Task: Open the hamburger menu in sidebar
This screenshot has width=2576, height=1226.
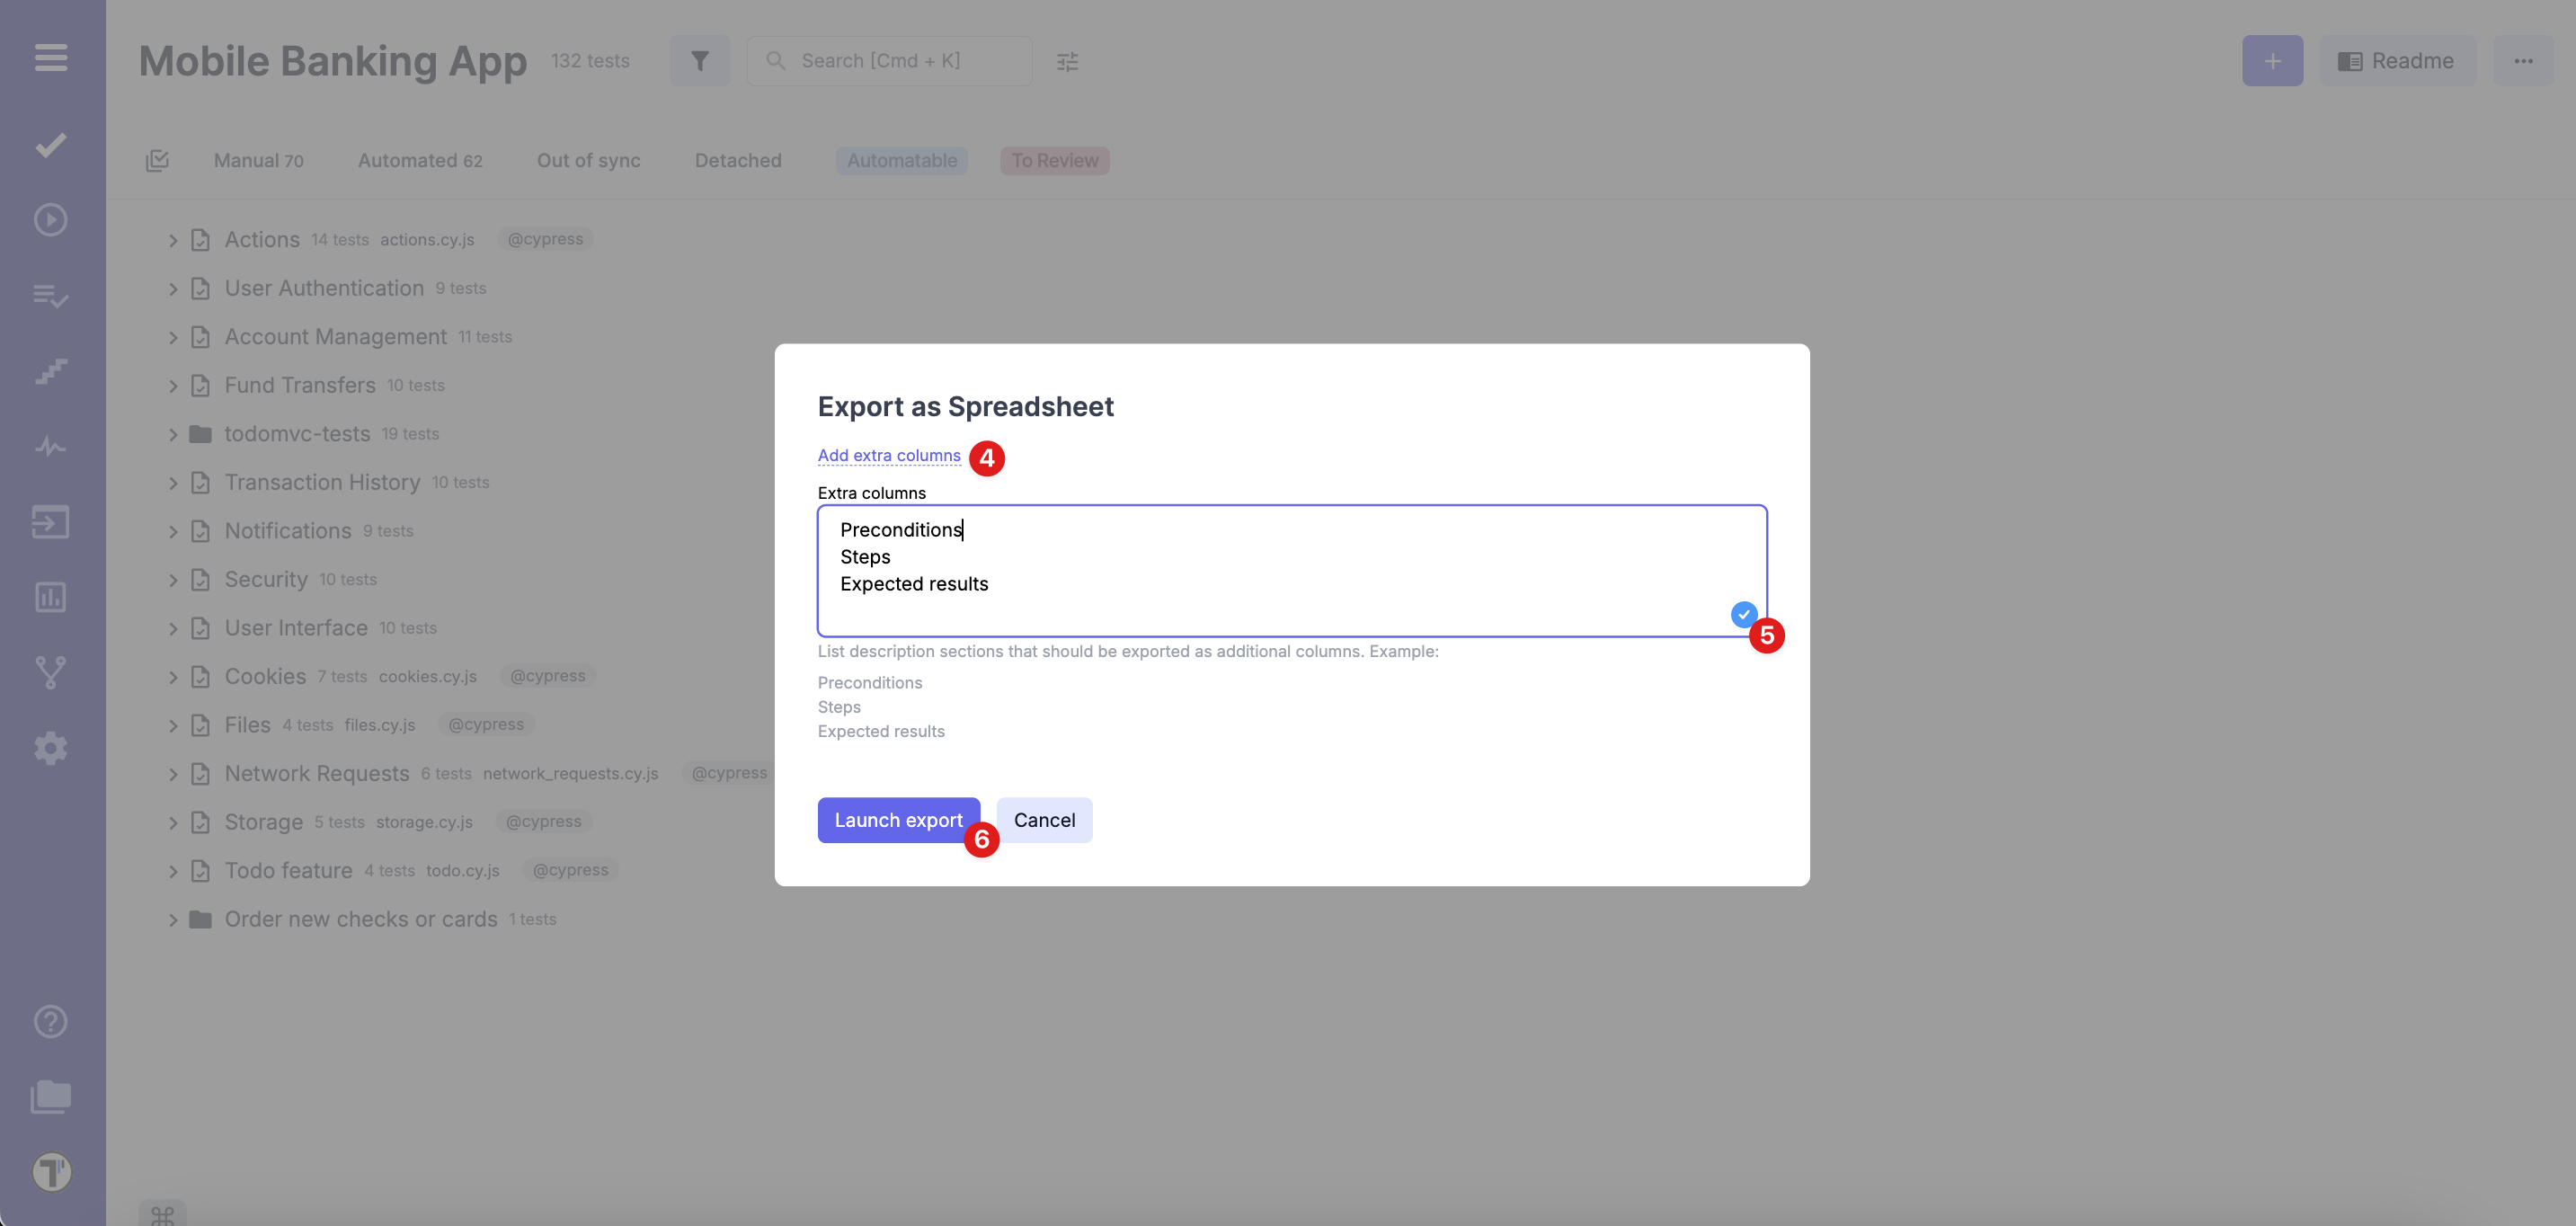Action: (x=51, y=57)
